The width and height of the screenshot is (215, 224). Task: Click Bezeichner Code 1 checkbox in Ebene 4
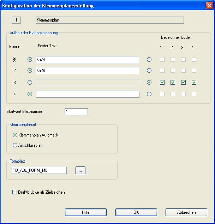[162, 94]
